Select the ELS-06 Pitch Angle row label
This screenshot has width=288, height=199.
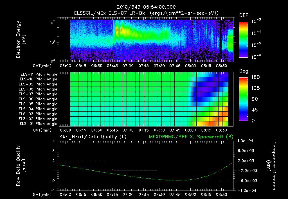click(x=38, y=99)
